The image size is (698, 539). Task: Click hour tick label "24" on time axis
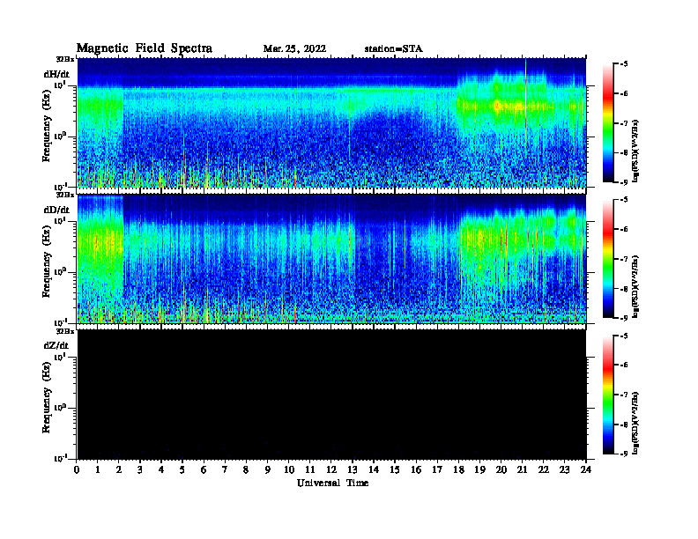[x=586, y=469]
